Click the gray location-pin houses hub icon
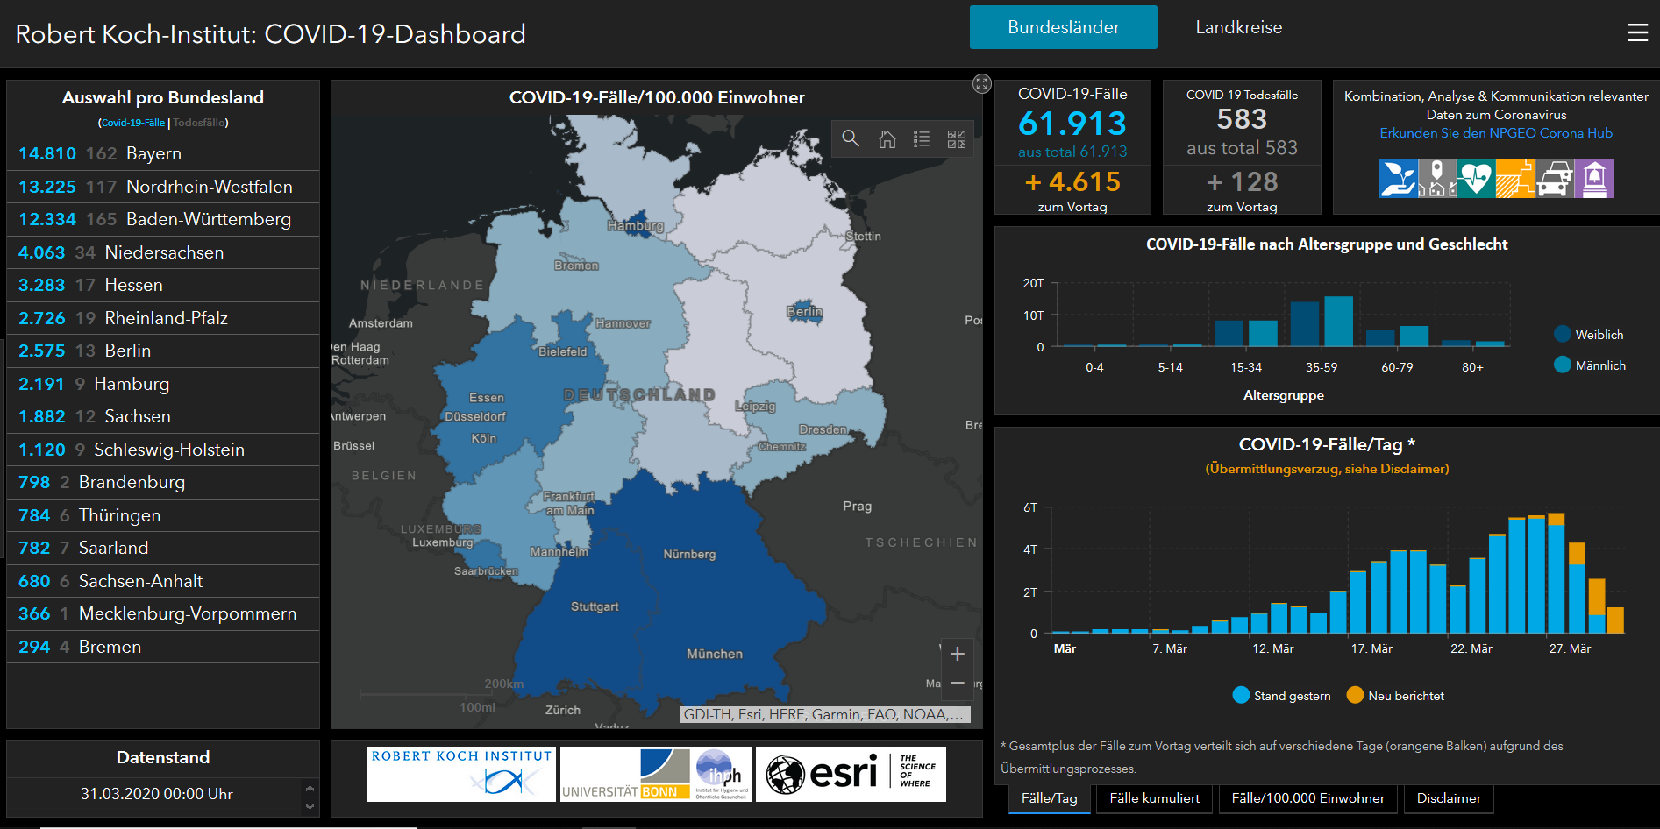Screen dimensions: 1660x829 pyautogui.click(x=1437, y=179)
